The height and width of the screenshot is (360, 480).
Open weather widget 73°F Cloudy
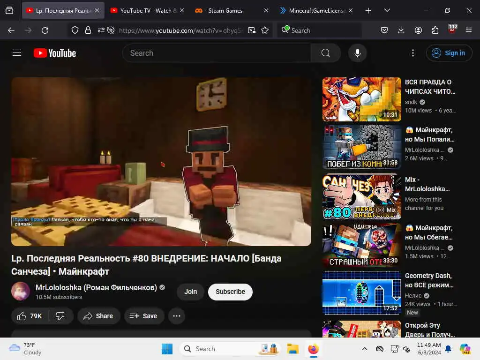[25, 349]
